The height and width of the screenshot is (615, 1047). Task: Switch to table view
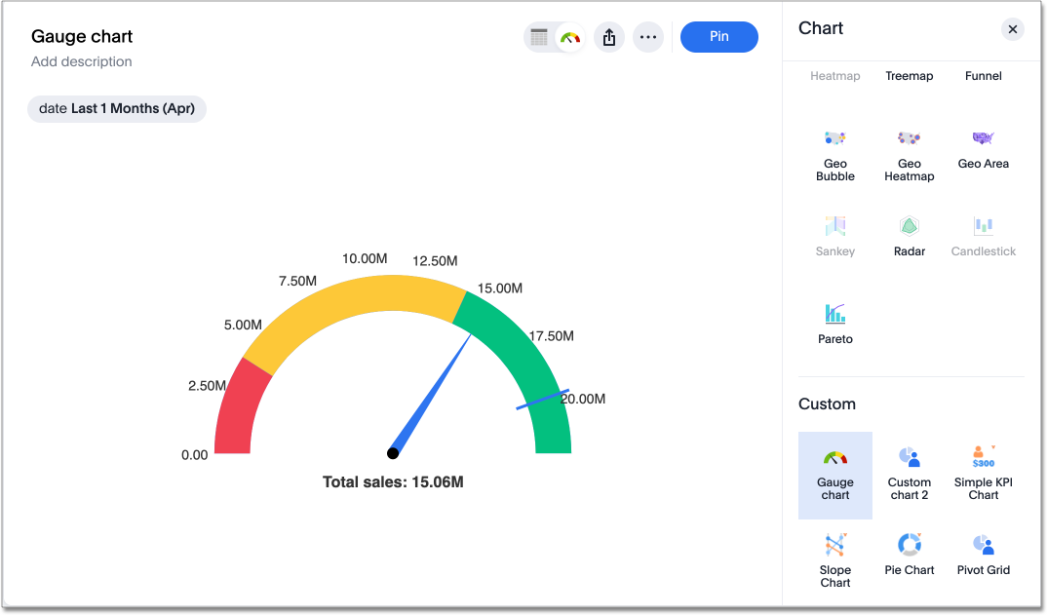[x=539, y=36]
